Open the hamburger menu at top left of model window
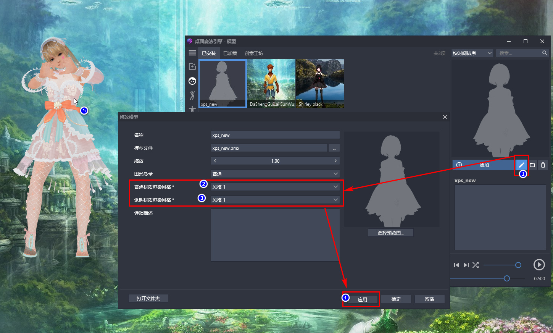Screen dimensions: 553x333 [x=192, y=53]
